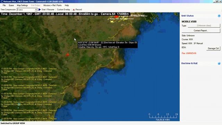Open the Contact Report
This screenshot has width=222, height=125.
tap(201, 31)
